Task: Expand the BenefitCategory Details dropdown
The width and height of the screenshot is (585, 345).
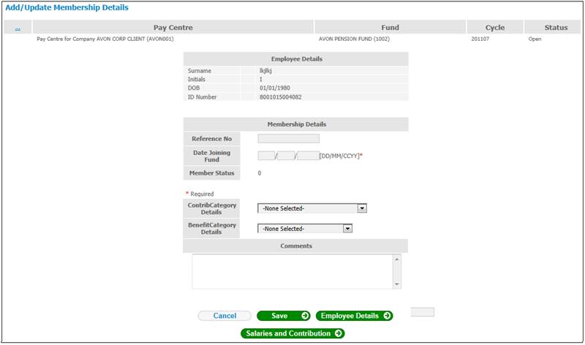Action: (348, 228)
